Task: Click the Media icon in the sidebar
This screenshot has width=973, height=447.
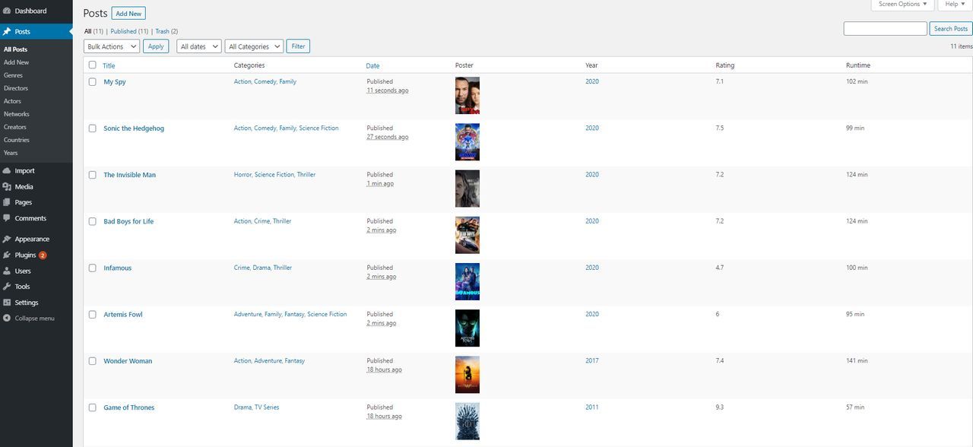Action: coord(7,187)
